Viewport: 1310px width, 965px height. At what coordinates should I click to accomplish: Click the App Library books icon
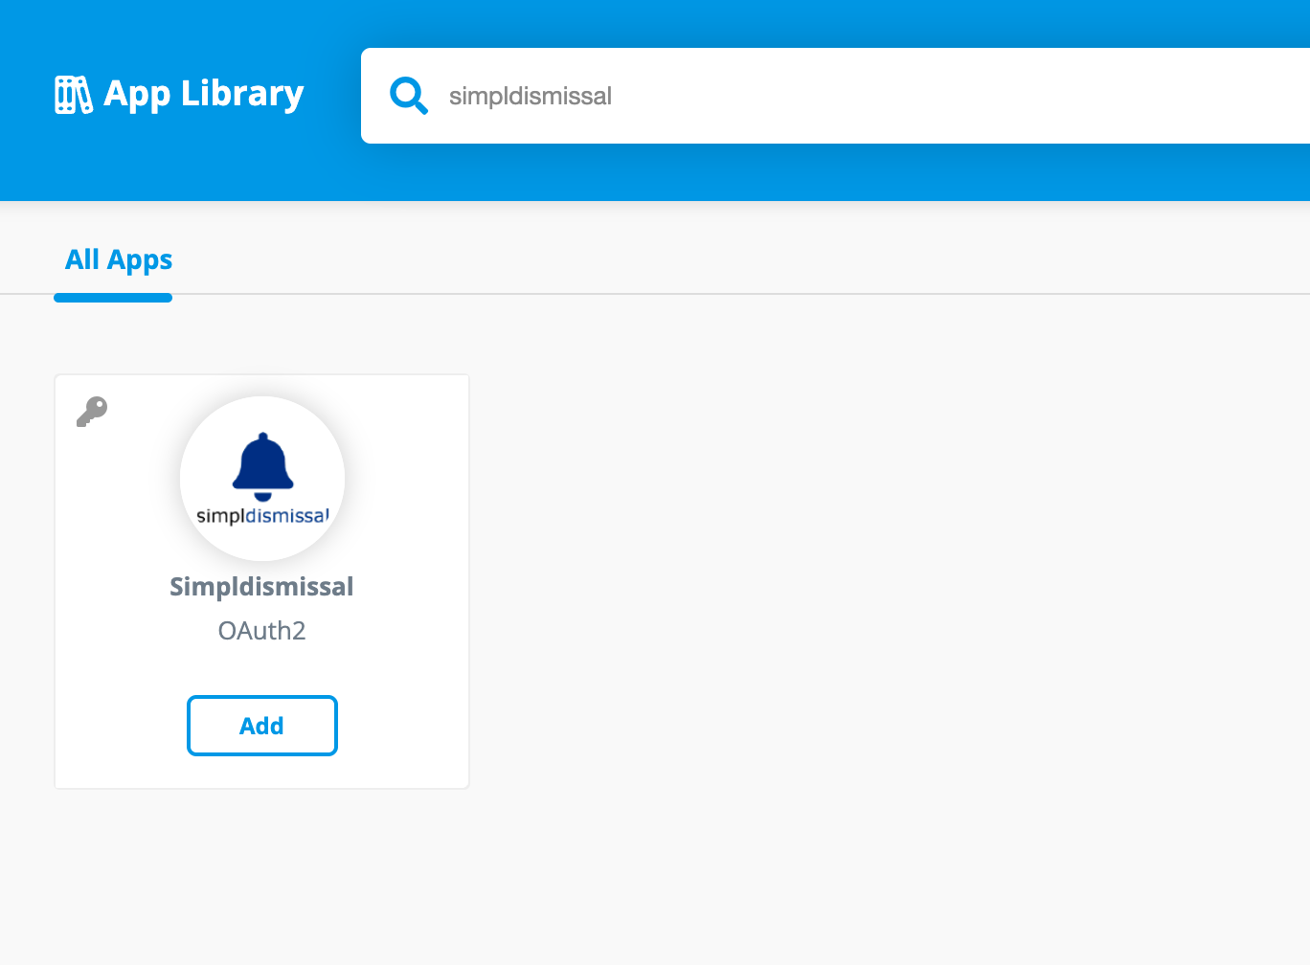tap(73, 95)
